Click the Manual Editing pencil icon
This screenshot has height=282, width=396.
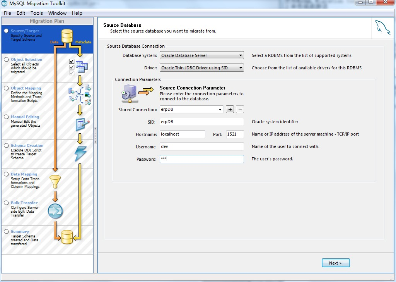pos(83,124)
